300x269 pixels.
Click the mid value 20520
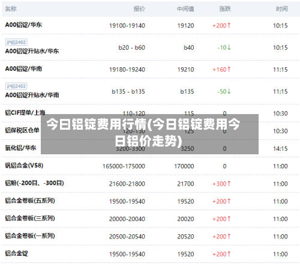pyautogui.click(x=185, y=237)
